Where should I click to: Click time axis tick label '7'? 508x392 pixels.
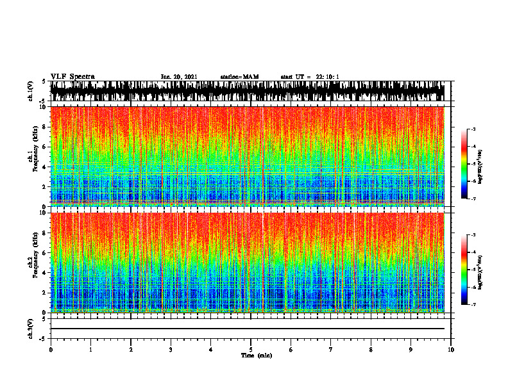pos(331,350)
